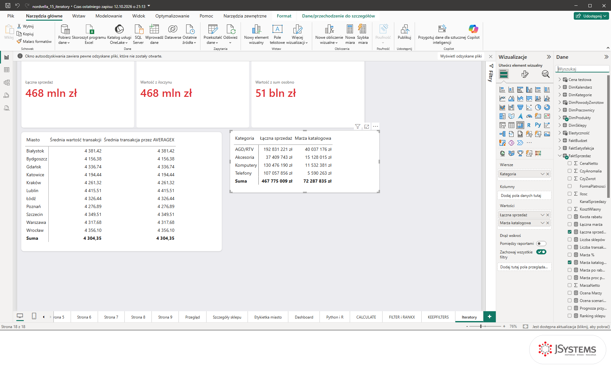Image resolution: width=611 pixels, height=369 pixels.
Task: Click the update available status message
Action: pos(571,326)
